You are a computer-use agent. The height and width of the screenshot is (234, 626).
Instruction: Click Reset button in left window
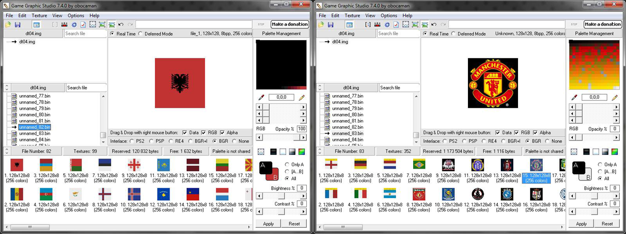[x=294, y=224]
